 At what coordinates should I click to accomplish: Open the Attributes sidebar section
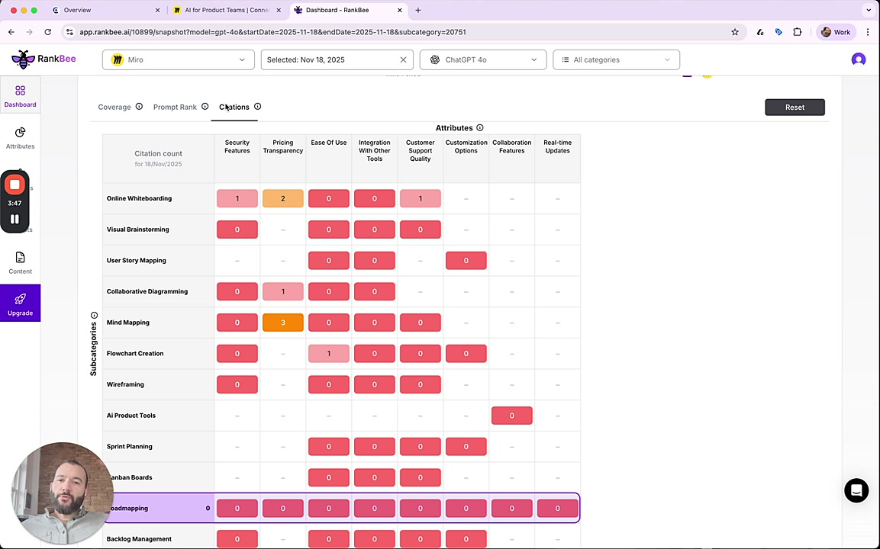(x=20, y=137)
